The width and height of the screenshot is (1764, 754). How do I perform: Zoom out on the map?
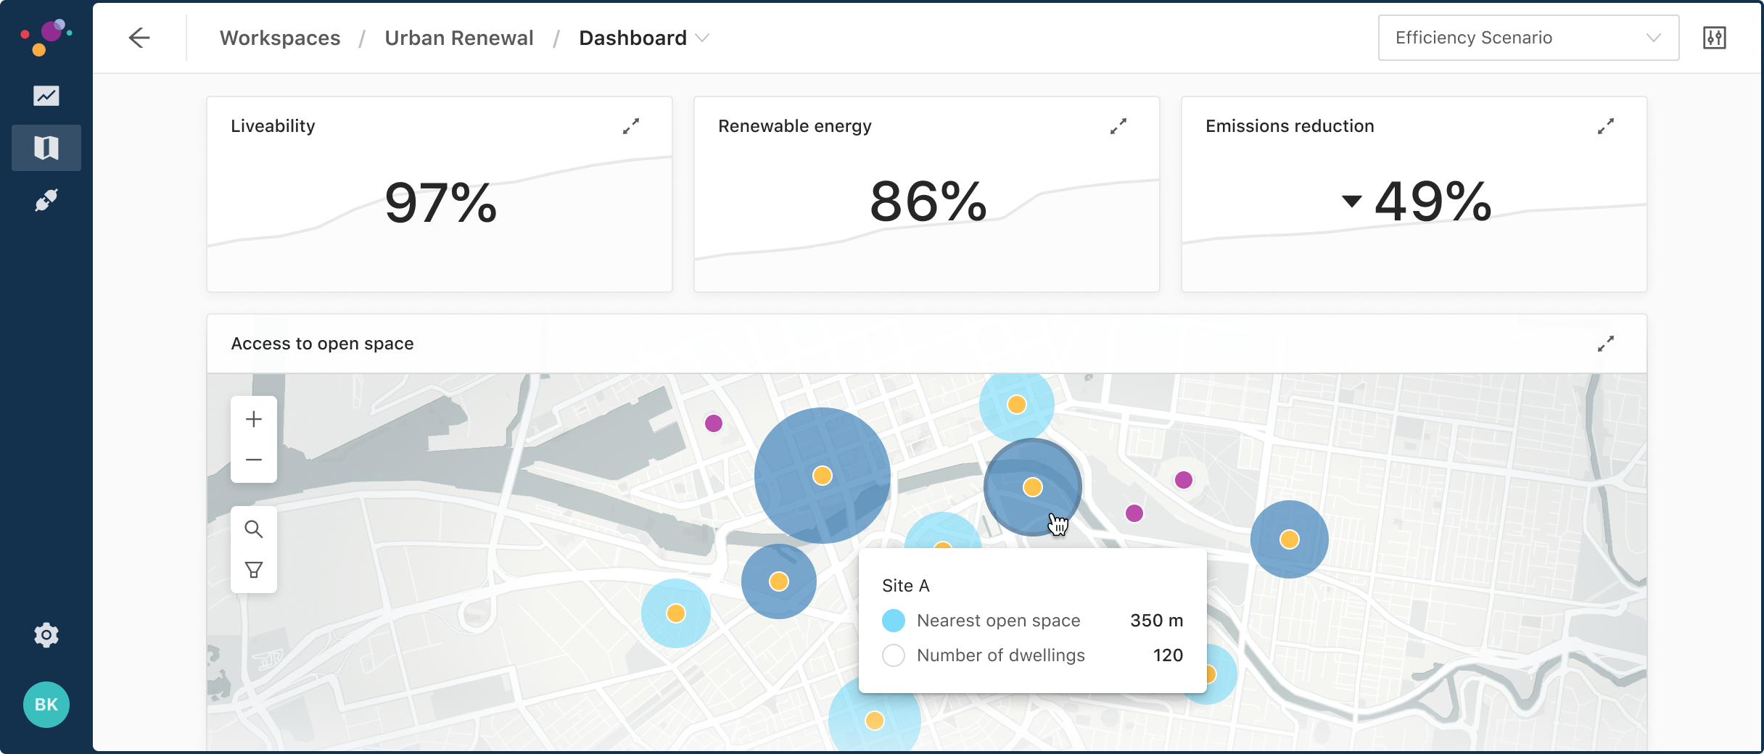click(254, 460)
